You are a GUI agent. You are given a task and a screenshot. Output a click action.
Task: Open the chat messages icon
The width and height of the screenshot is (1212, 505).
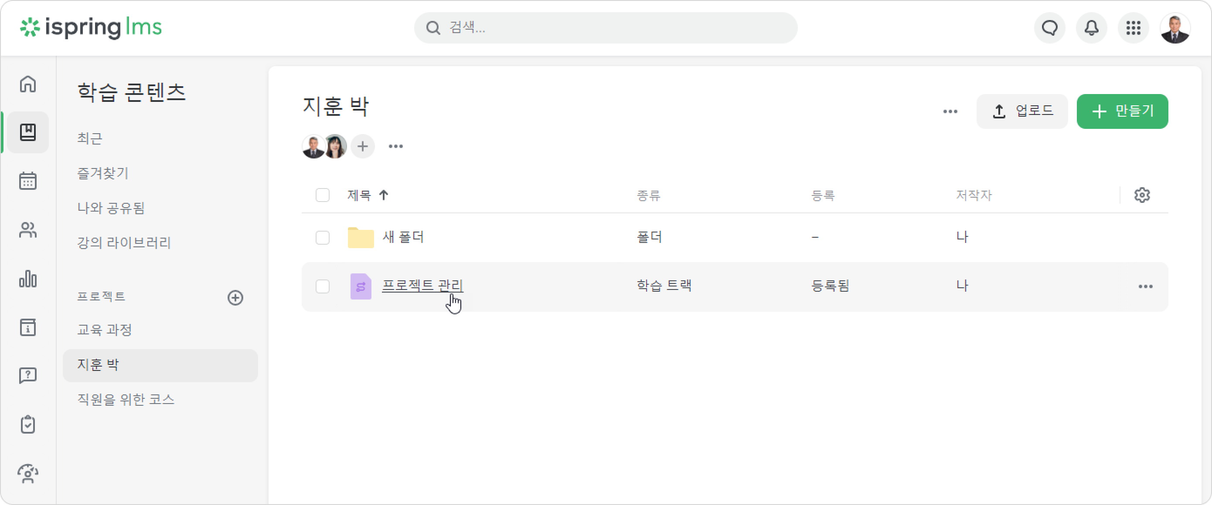[1049, 28]
